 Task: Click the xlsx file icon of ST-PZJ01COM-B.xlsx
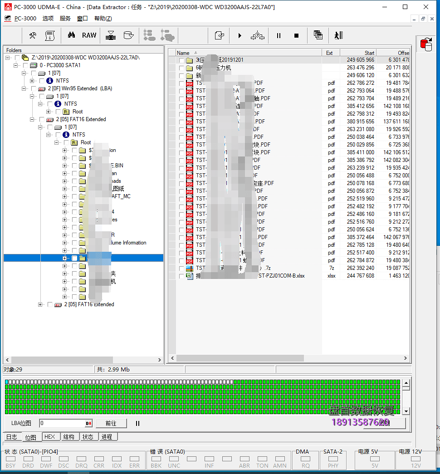[190, 276]
